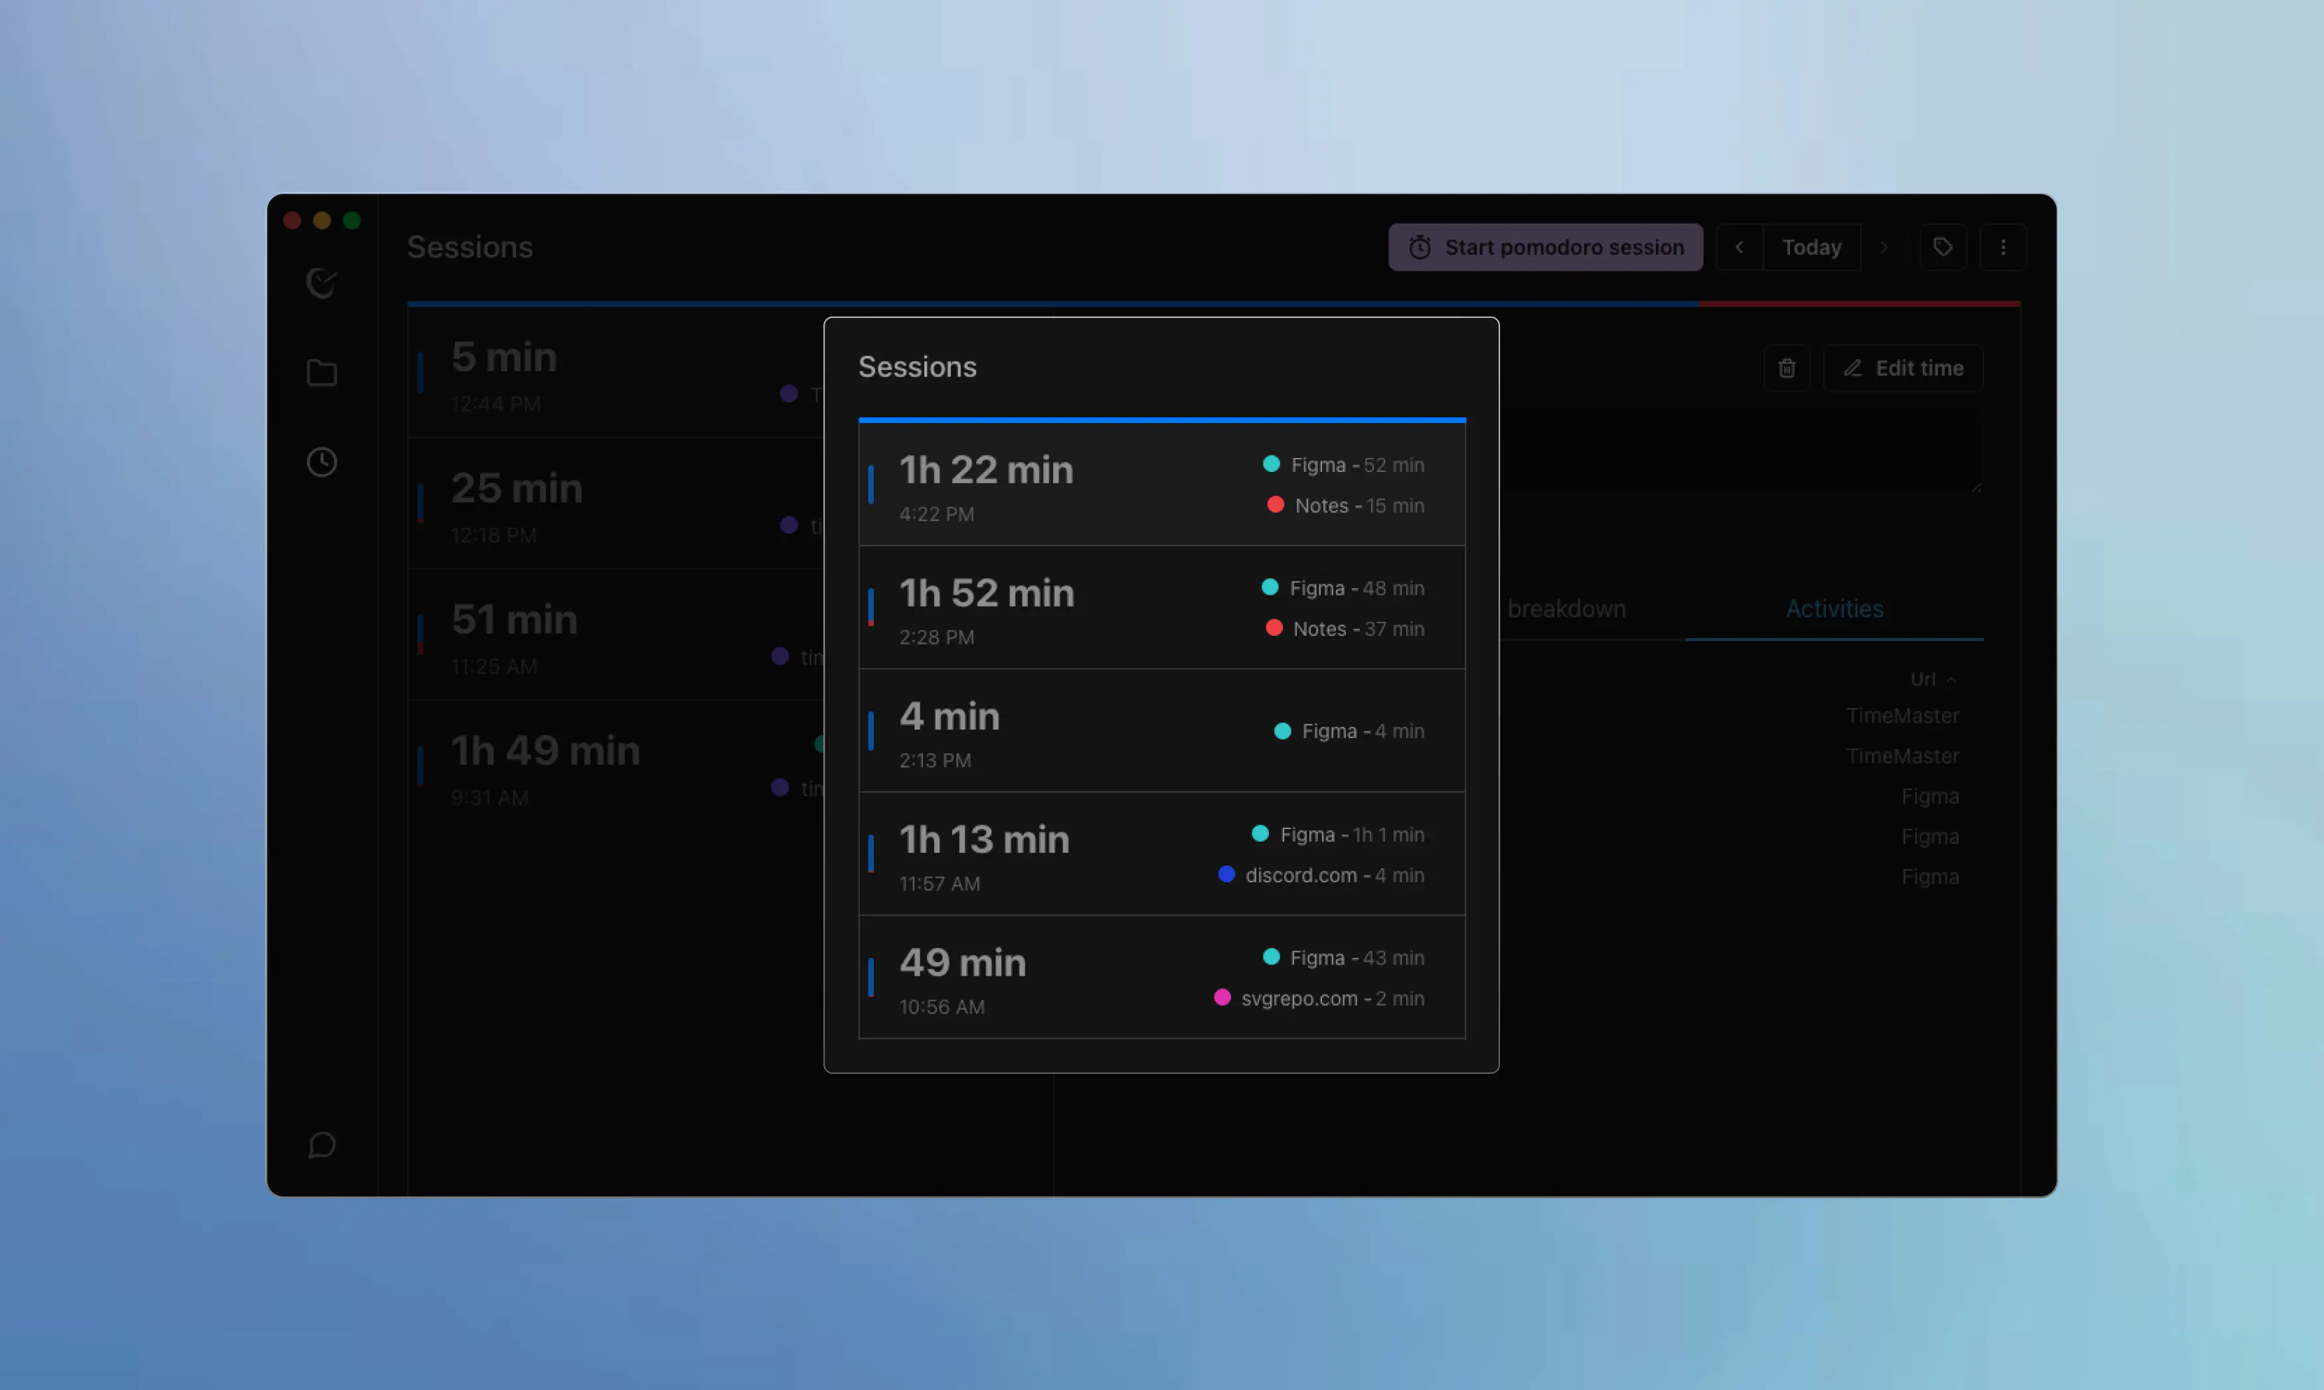Select the 1h 22 min session at 4:22 PM
This screenshot has height=1390, width=2324.
coord(1161,485)
